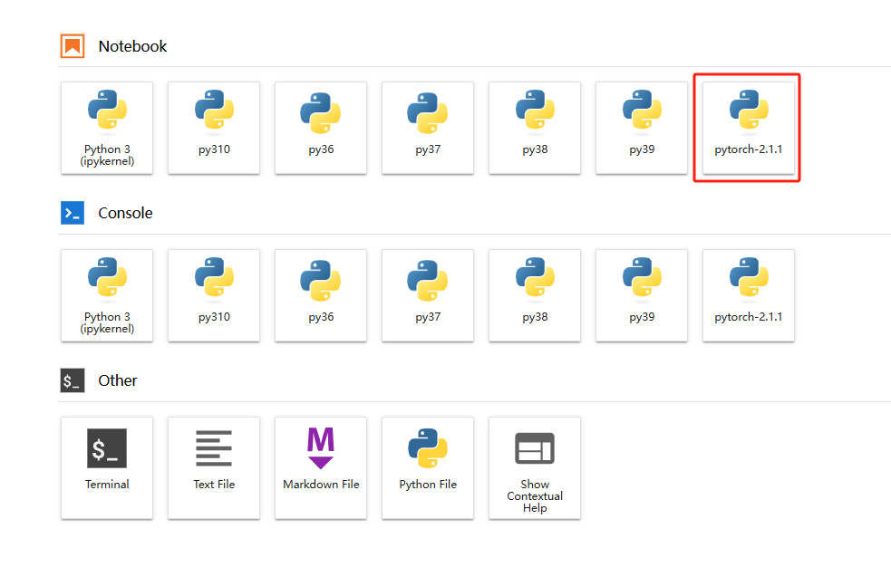This screenshot has width=891, height=567.
Task: Click the orange Notebook section icon
Action: (73, 46)
